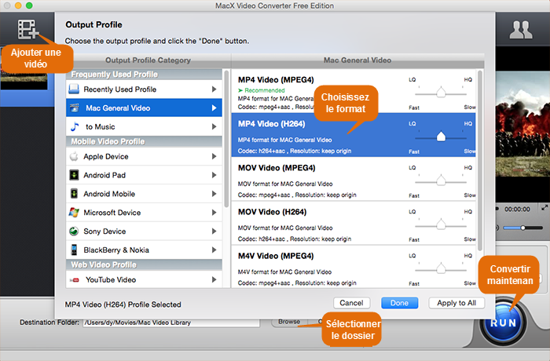Start conversion with the RUN button
550x361 pixels.
[x=503, y=323]
